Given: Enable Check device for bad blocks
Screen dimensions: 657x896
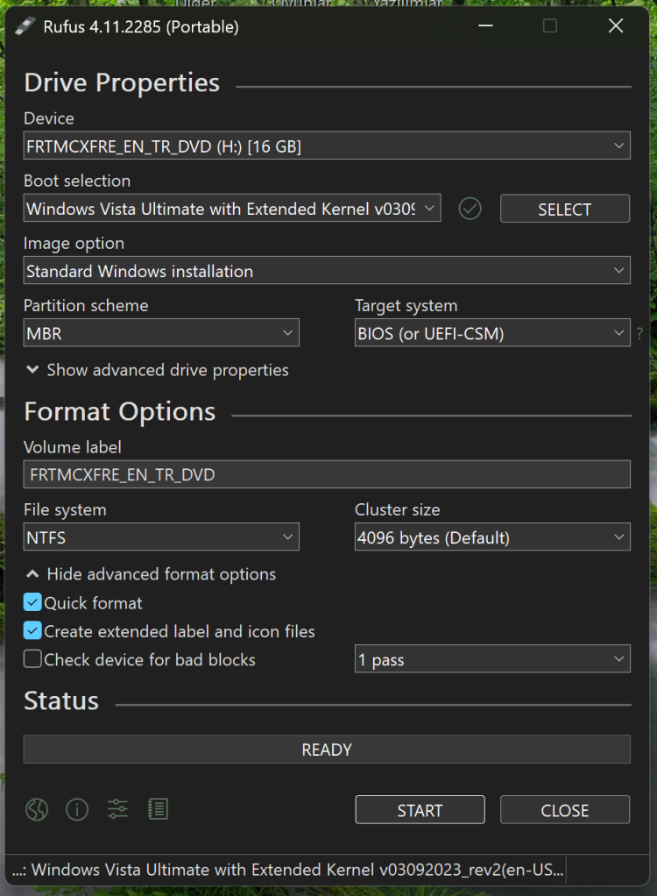Looking at the screenshot, I should (x=32, y=659).
